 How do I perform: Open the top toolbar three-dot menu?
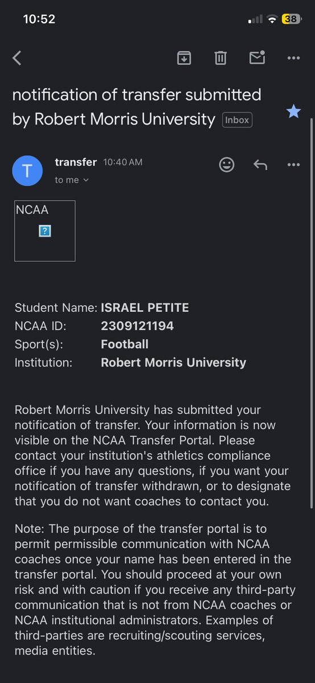[293, 57]
